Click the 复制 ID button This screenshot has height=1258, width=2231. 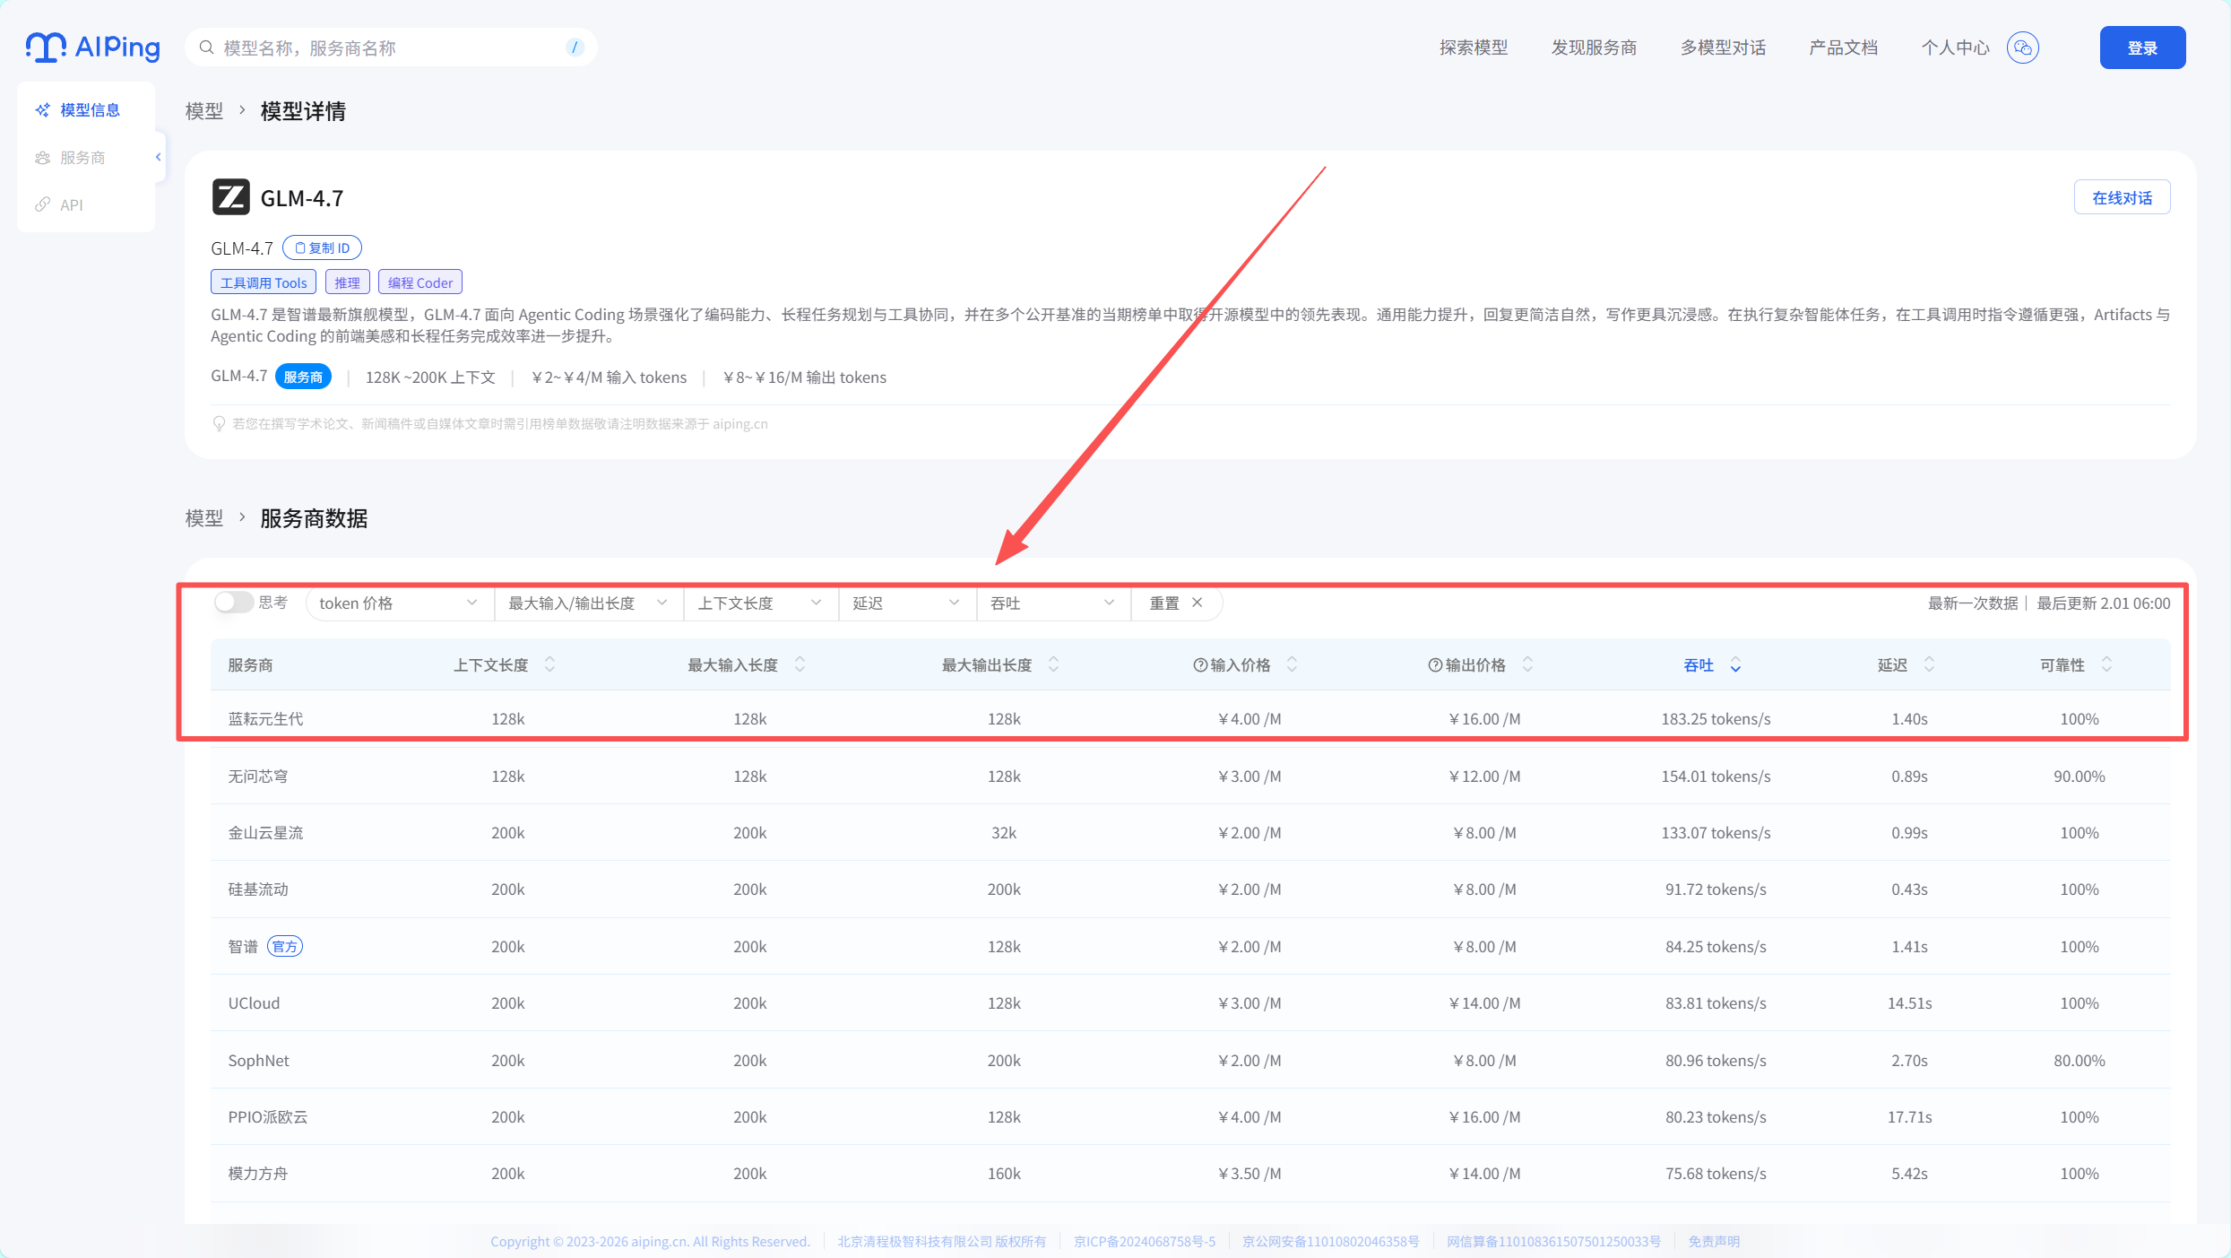(x=323, y=248)
